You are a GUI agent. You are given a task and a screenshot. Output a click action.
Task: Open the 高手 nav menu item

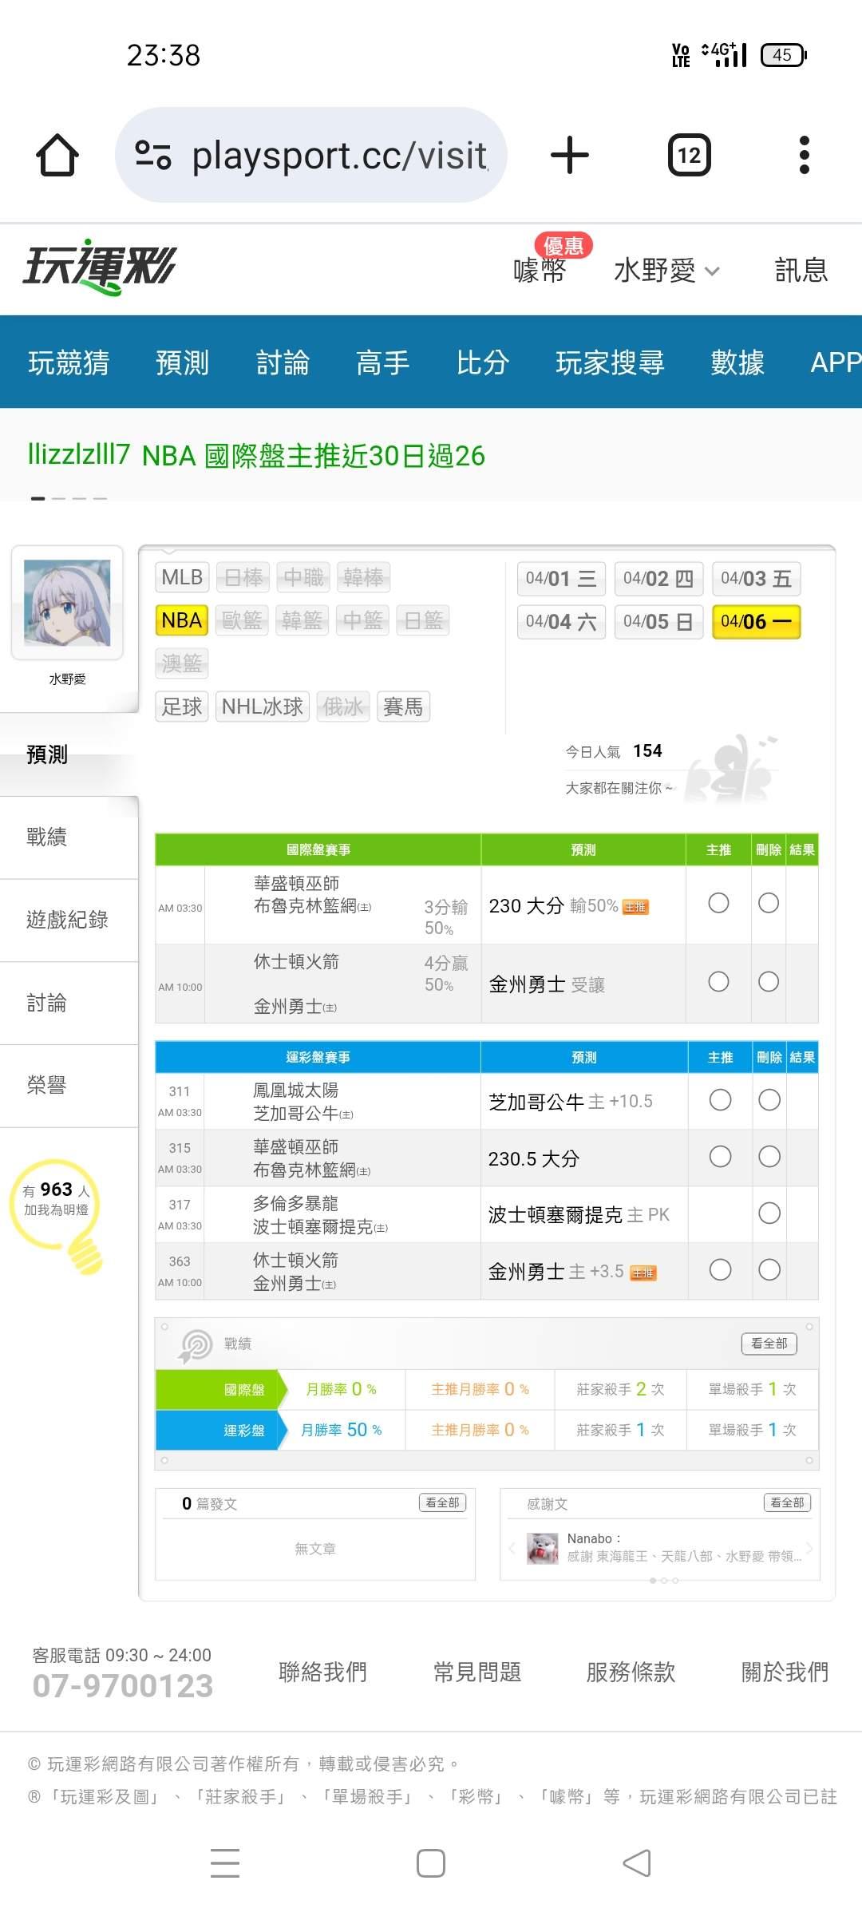[382, 362]
